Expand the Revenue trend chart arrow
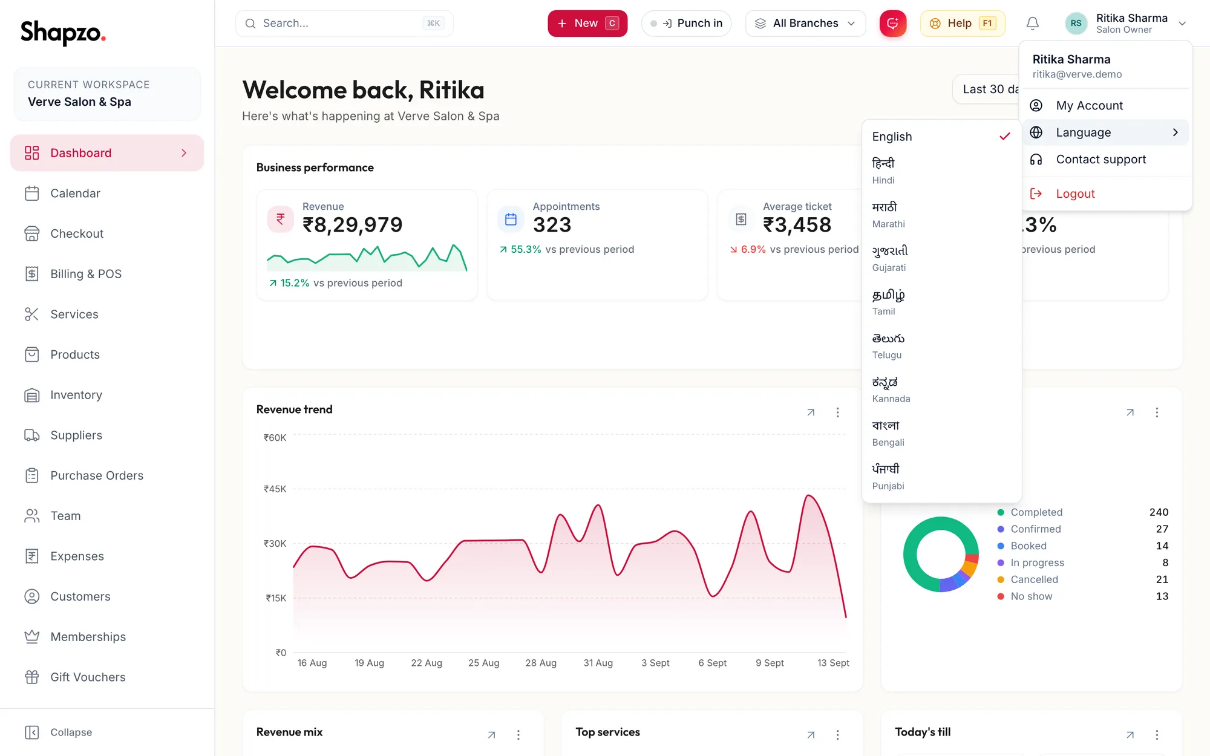Viewport: 1210px width, 756px height. coord(811,412)
